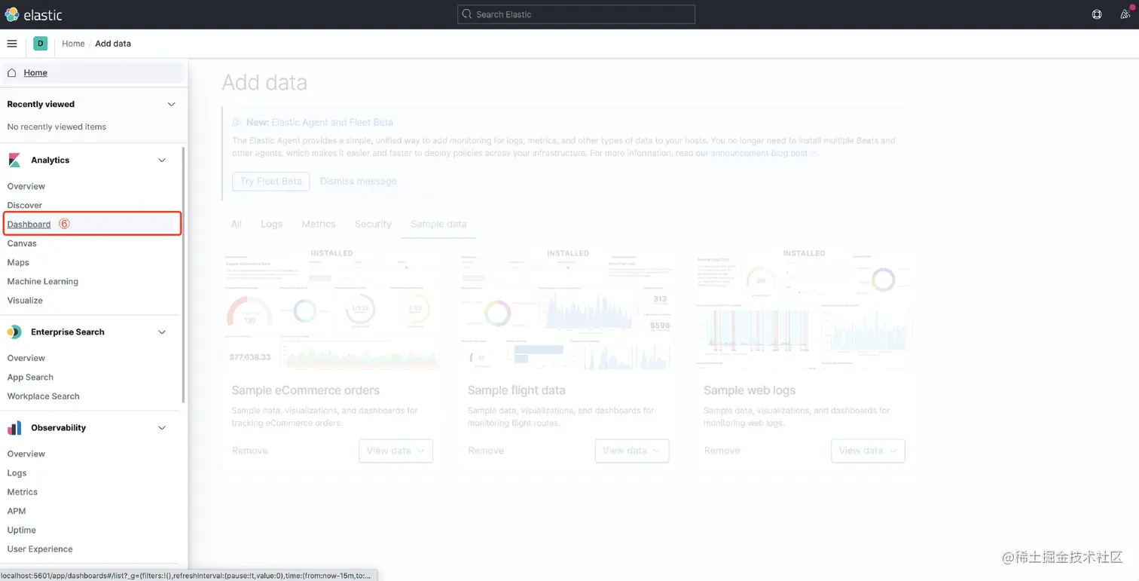Screen dimensions: 1139x581
Task: Open Analytics Overview
Action: pos(26,186)
